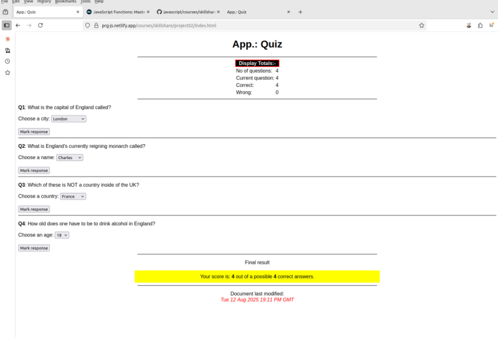The height and width of the screenshot is (337, 498).
Task: Show bookmarks from the sidebar star
Action: tap(7, 73)
